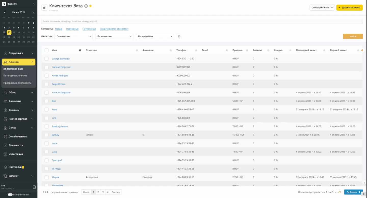Open the Действия dropdown button
The height and width of the screenshot is (198, 367).
click(x=353, y=192)
